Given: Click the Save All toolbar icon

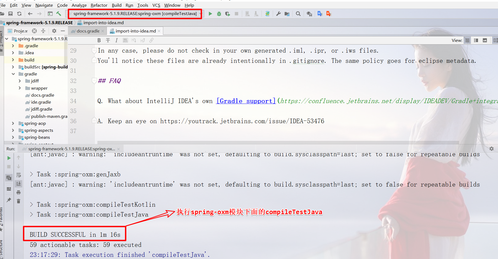Looking at the screenshot, I should pyautogui.click(x=10, y=14).
